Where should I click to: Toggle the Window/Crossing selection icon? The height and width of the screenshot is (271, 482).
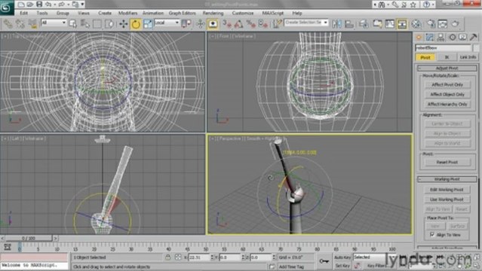point(109,23)
